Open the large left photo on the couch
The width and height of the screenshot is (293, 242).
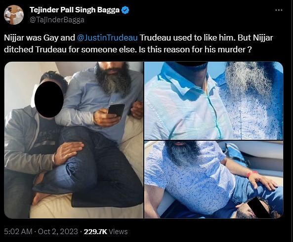74,140
